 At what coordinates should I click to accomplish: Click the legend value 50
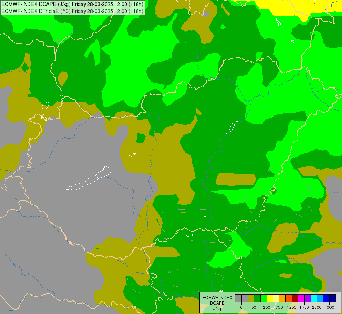(x=254, y=307)
